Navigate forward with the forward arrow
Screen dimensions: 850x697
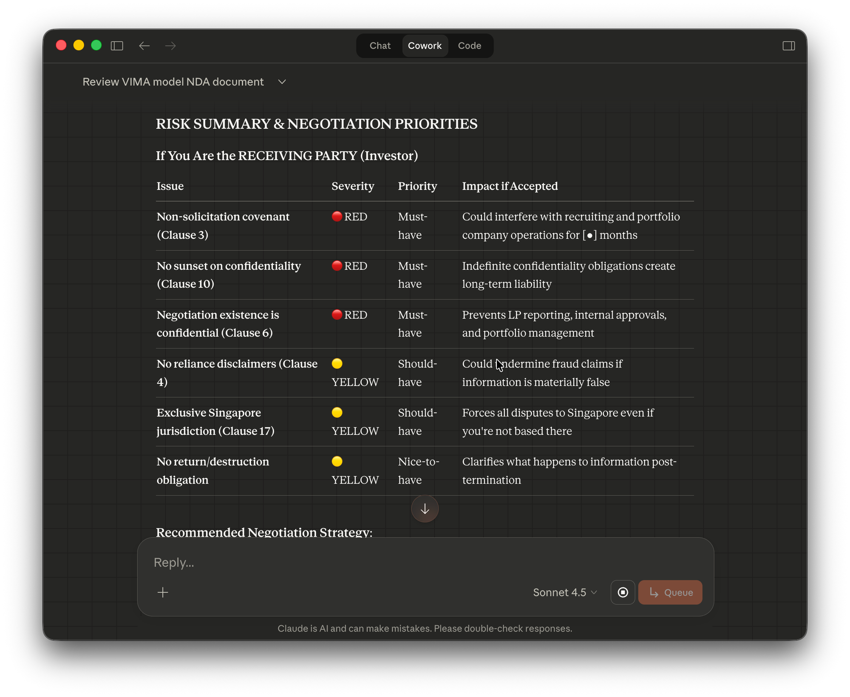pos(170,46)
